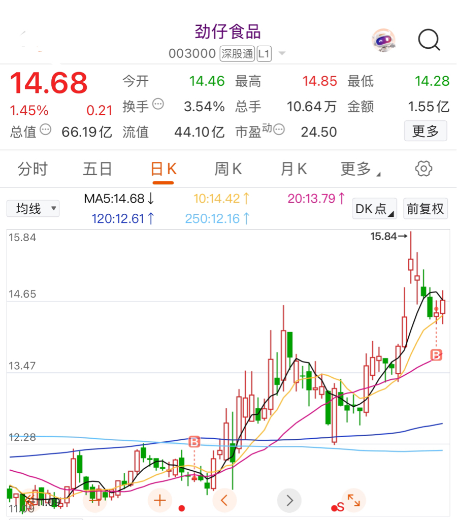This screenshot has height=520, width=457.
Task: Select the 日K tab
Action: pos(163,169)
